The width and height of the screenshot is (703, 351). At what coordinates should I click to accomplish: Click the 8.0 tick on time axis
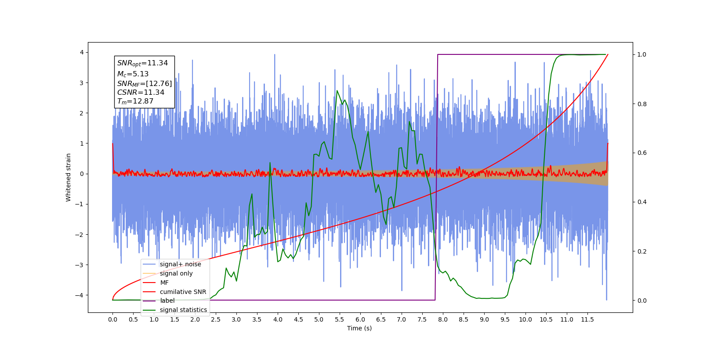(x=443, y=319)
